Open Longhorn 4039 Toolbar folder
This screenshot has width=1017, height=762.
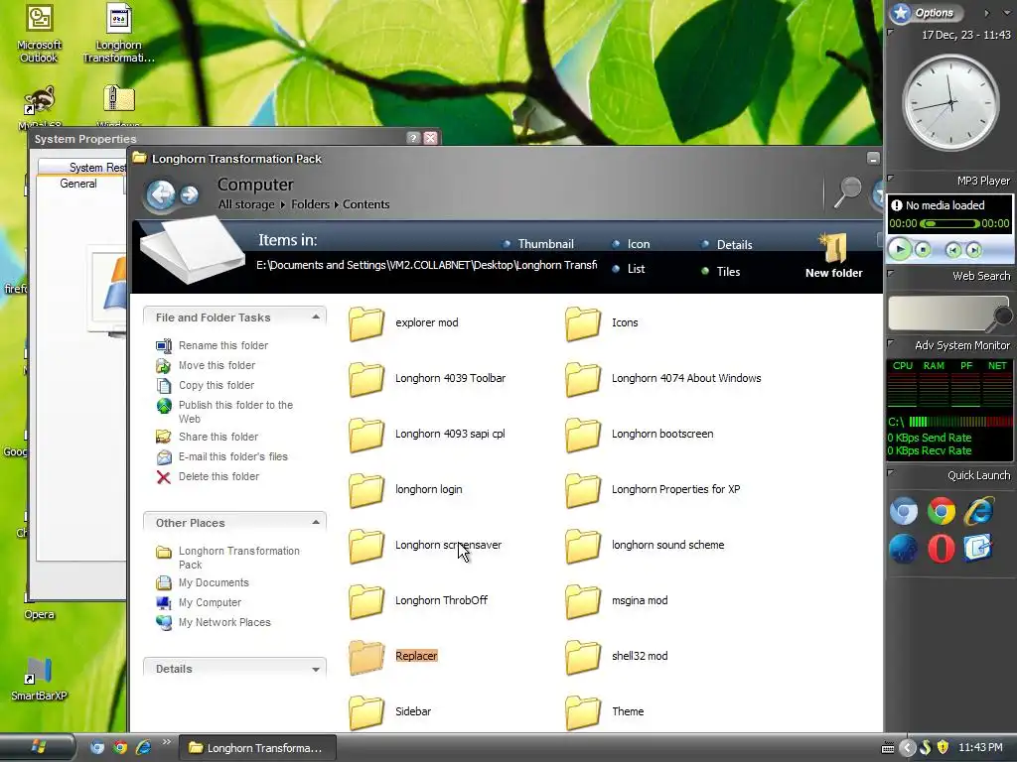(x=427, y=378)
